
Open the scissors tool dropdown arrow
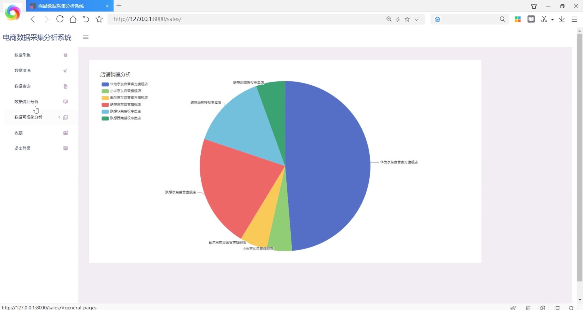553,20
